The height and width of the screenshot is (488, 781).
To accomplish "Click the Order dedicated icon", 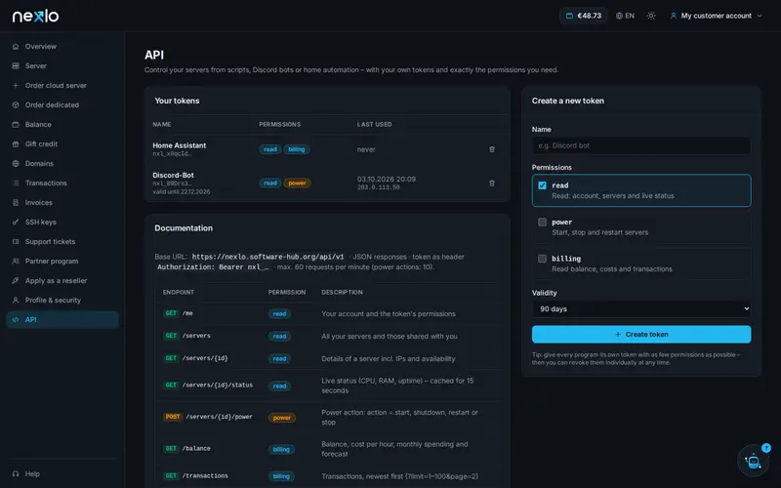I will coord(16,105).
